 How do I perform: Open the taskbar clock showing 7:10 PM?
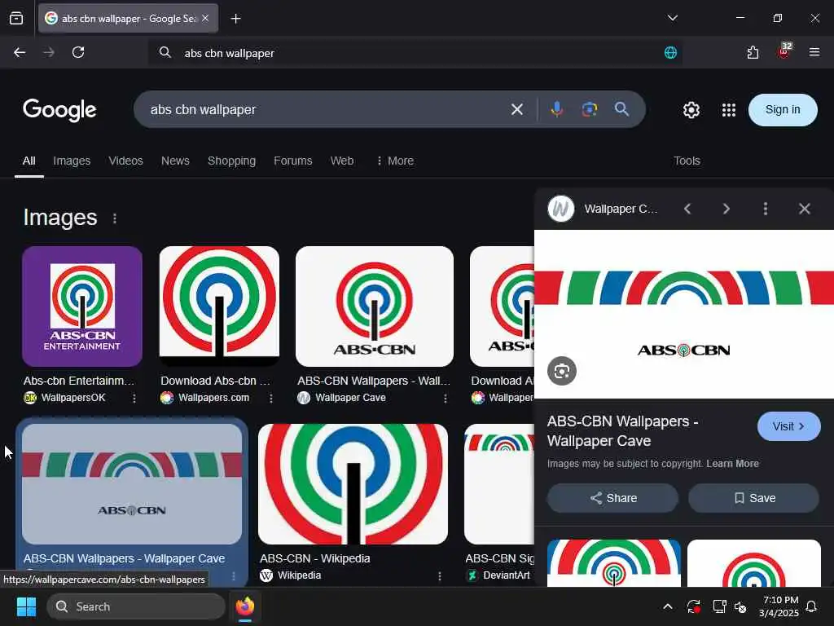779,606
